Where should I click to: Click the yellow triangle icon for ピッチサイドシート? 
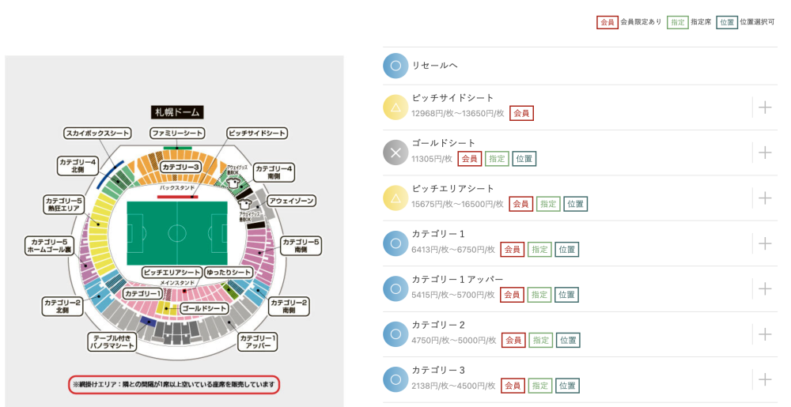pyautogui.click(x=395, y=107)
